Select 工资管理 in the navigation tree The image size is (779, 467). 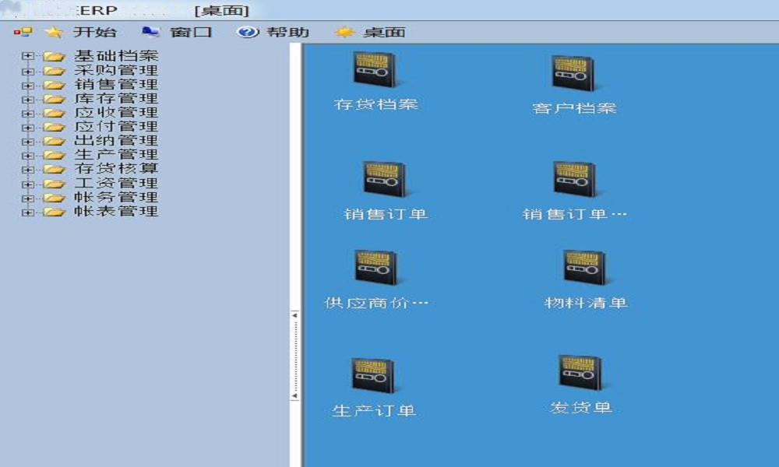116,184
